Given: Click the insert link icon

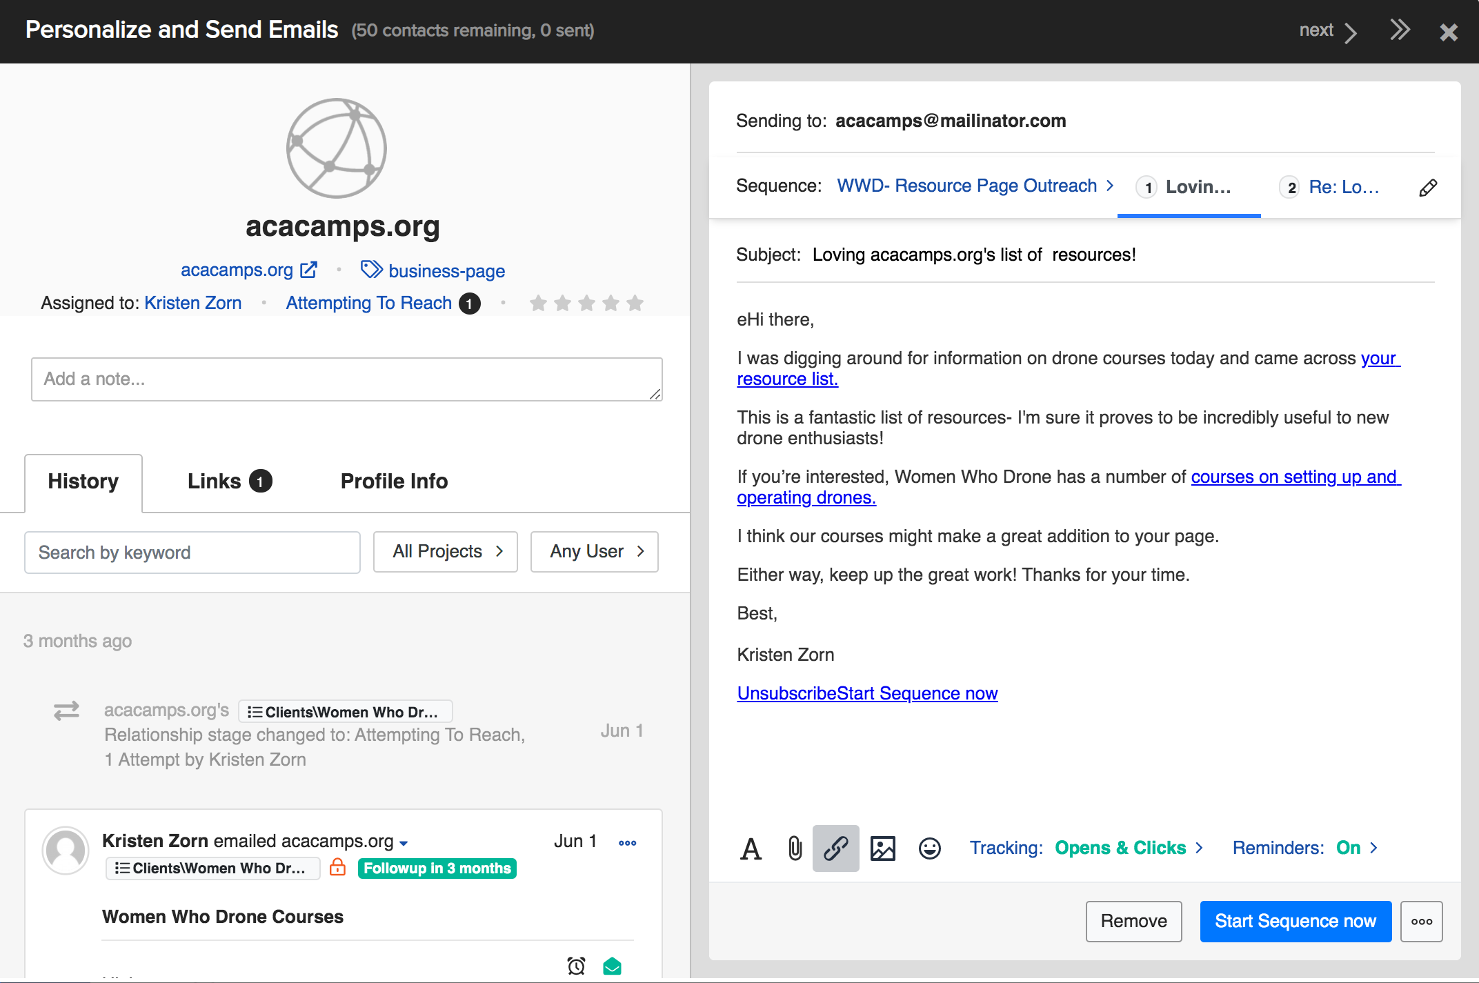Looking at the screenshot, I should tap(835, 848).
